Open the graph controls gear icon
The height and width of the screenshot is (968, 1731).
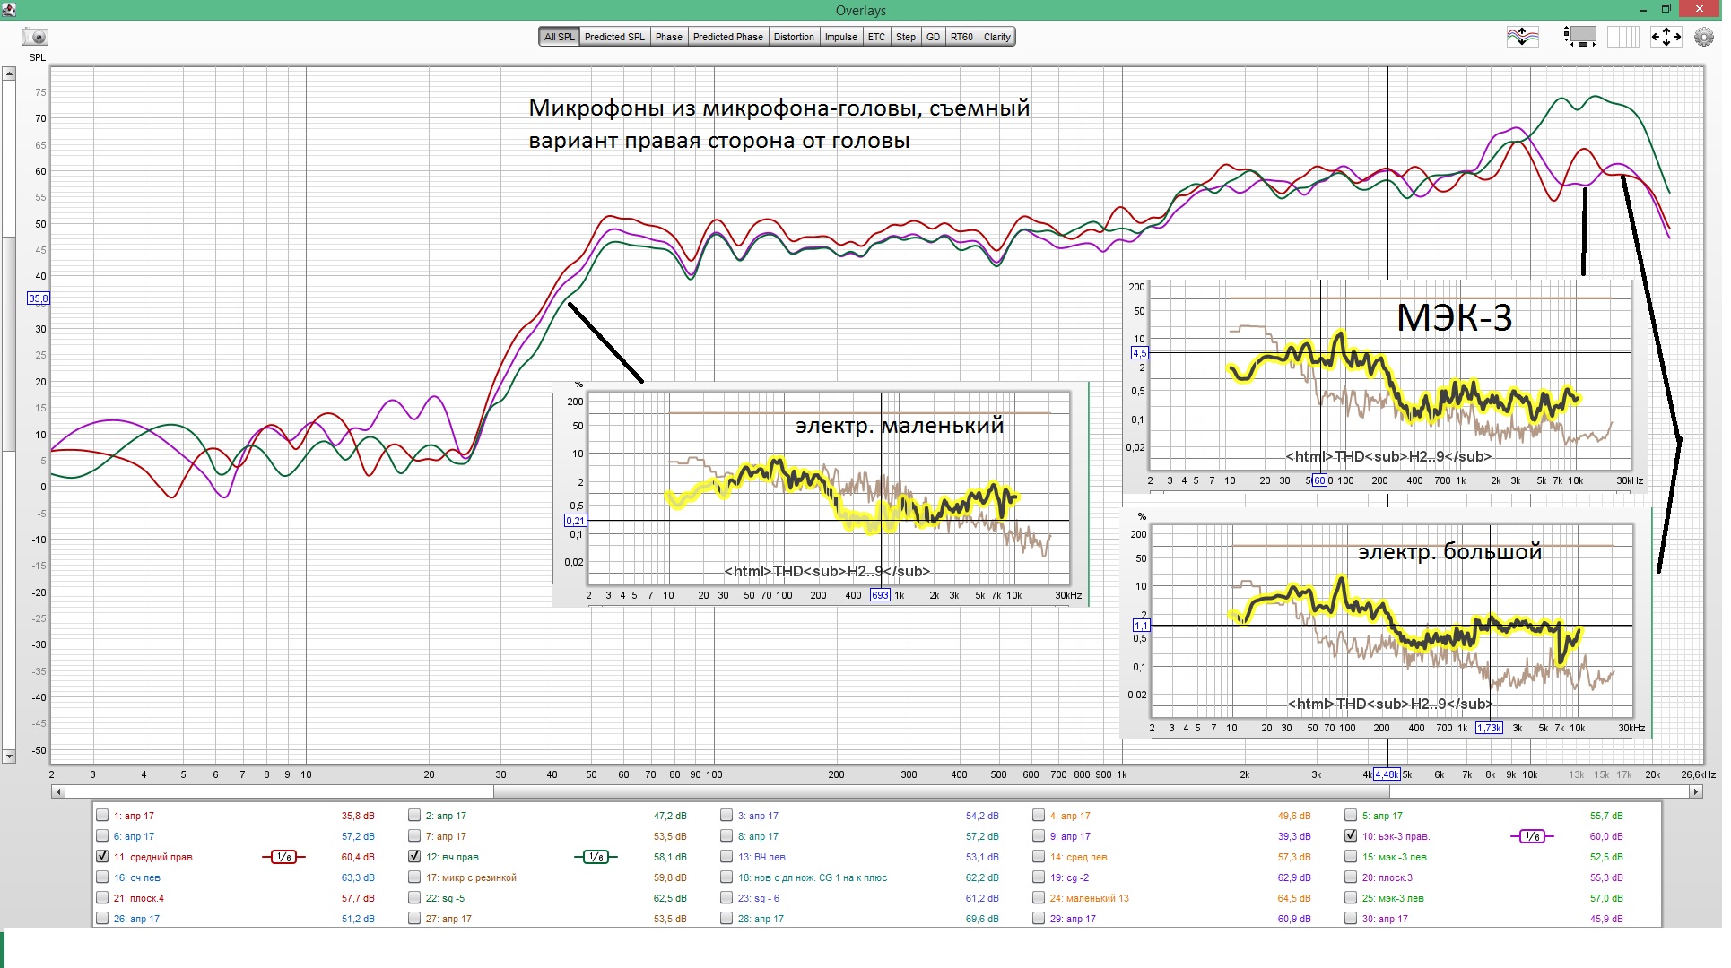(x=1703, y=37)
